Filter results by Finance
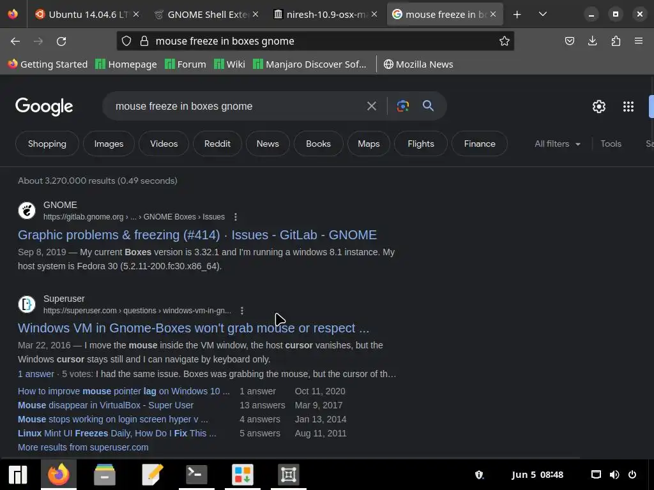Image resolution: width=654 pixels, height=490 pixels. (480, 144)
